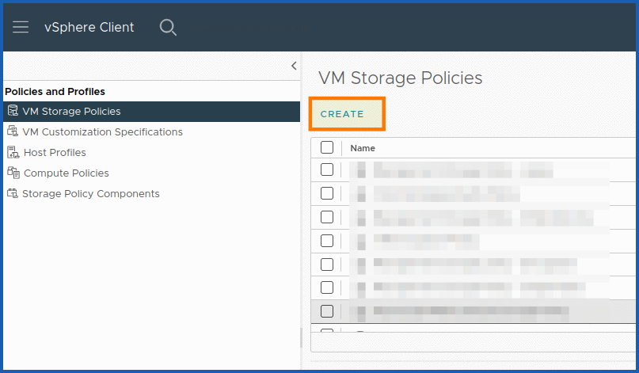Check the third policy row checkbox
The image size is (639, 373).
click(x=327, y=217)
